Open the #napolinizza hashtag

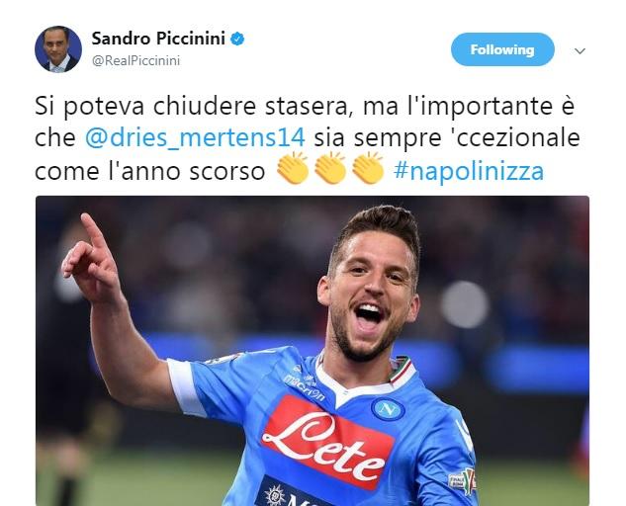click(x=469, y=171)
